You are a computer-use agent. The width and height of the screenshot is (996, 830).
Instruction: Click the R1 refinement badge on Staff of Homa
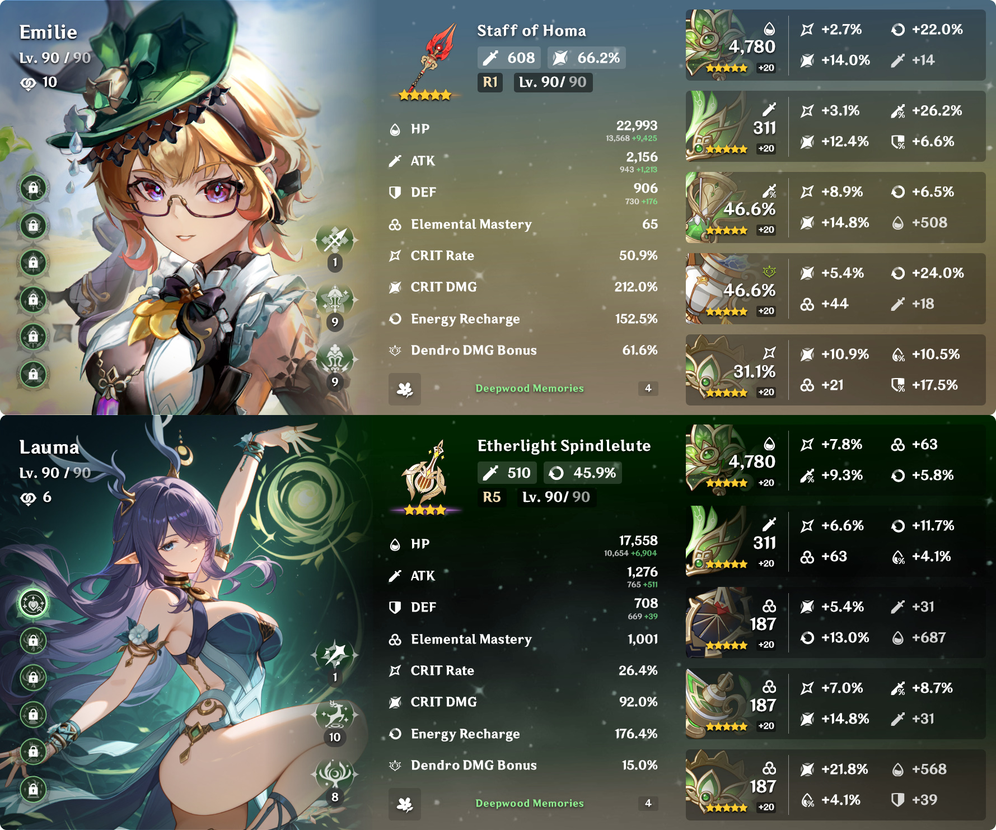pos(490,82)
